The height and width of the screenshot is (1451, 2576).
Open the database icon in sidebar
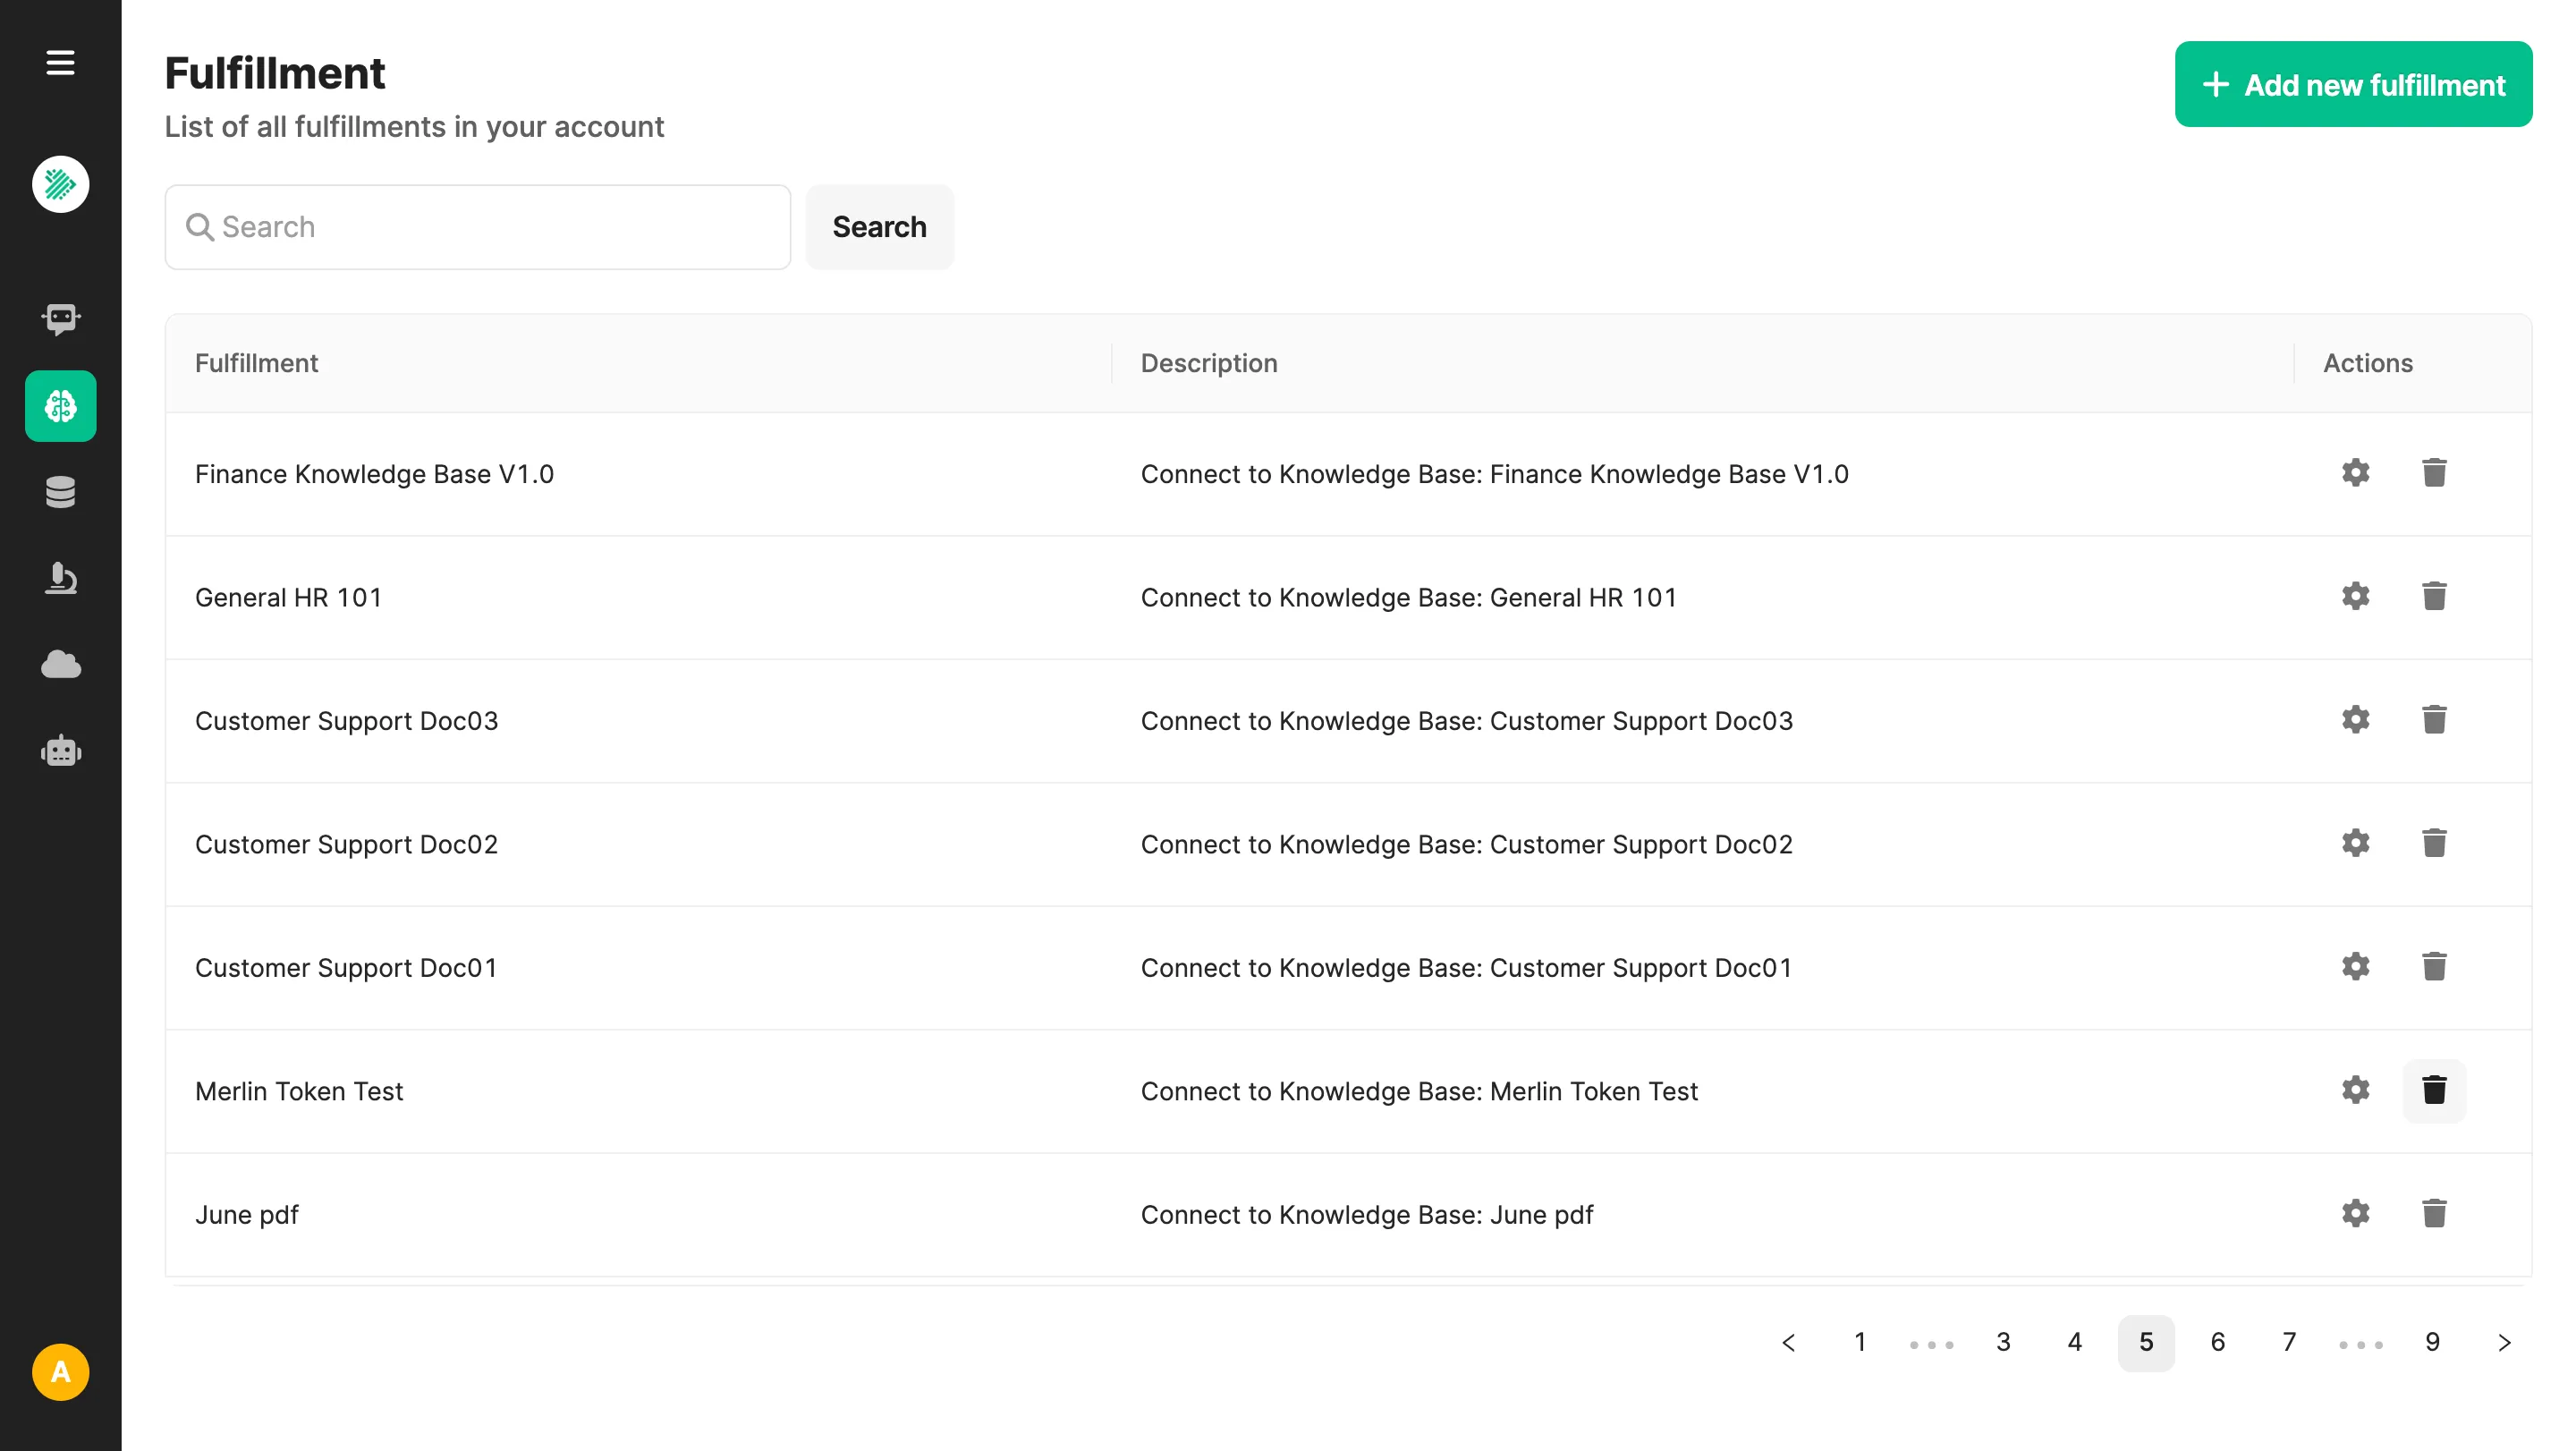(61, 492)
